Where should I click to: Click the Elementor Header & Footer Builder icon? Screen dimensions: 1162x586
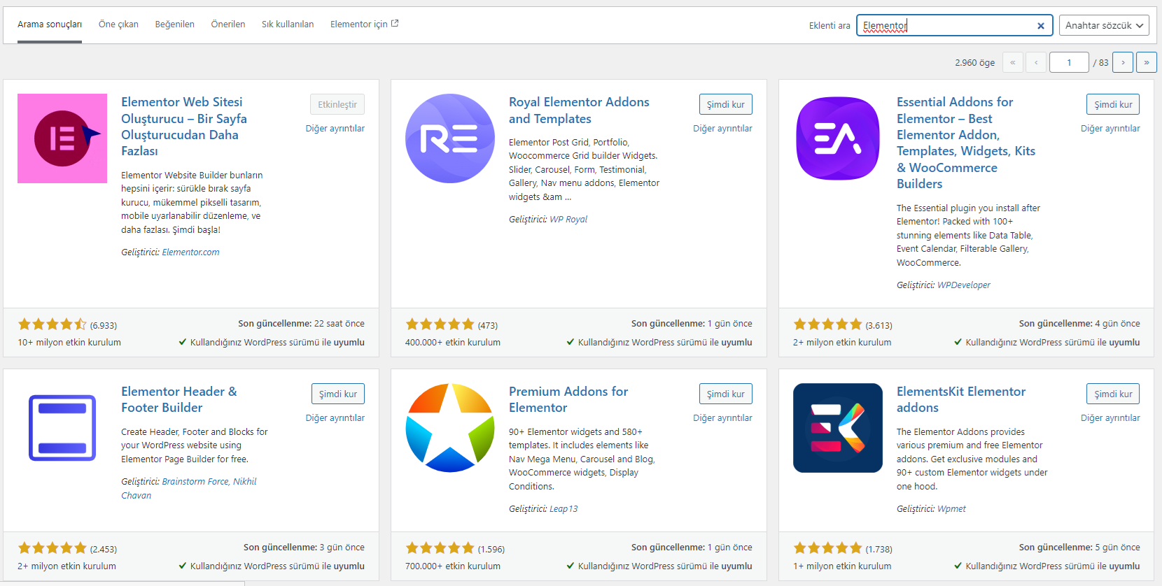(62, 428)
